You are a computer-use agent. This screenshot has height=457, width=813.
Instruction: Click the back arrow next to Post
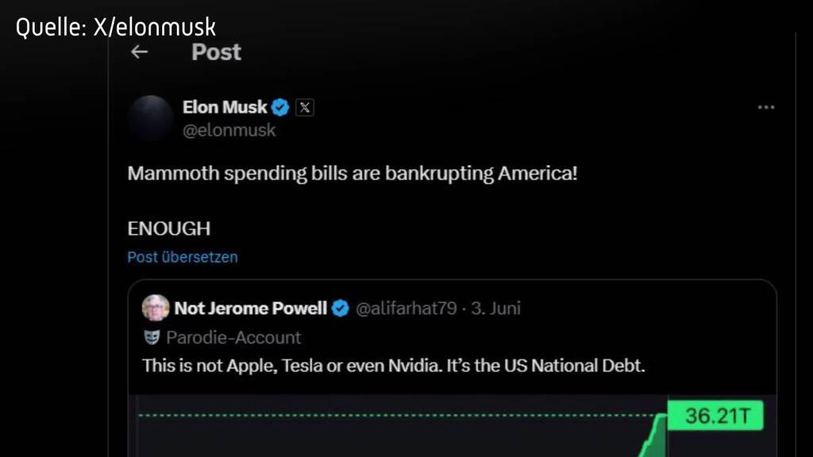[x=139, y=52]
